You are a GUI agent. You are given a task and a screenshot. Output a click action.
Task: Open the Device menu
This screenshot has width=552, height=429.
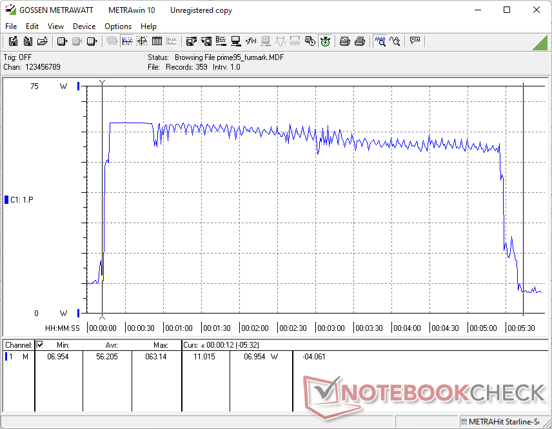[x=84, y=26]
